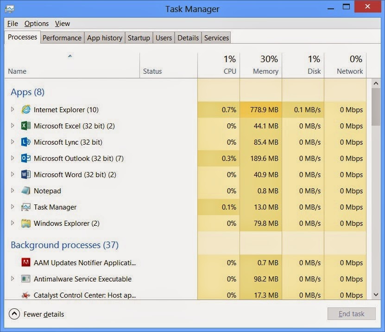The width and height of the screenshot is (385, 332).
Task: Click the Windows Explorer folder icon
Action: [26, 223]
